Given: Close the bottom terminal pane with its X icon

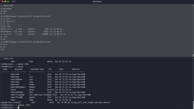Looking at the screenshot, I should pos(2,58).
